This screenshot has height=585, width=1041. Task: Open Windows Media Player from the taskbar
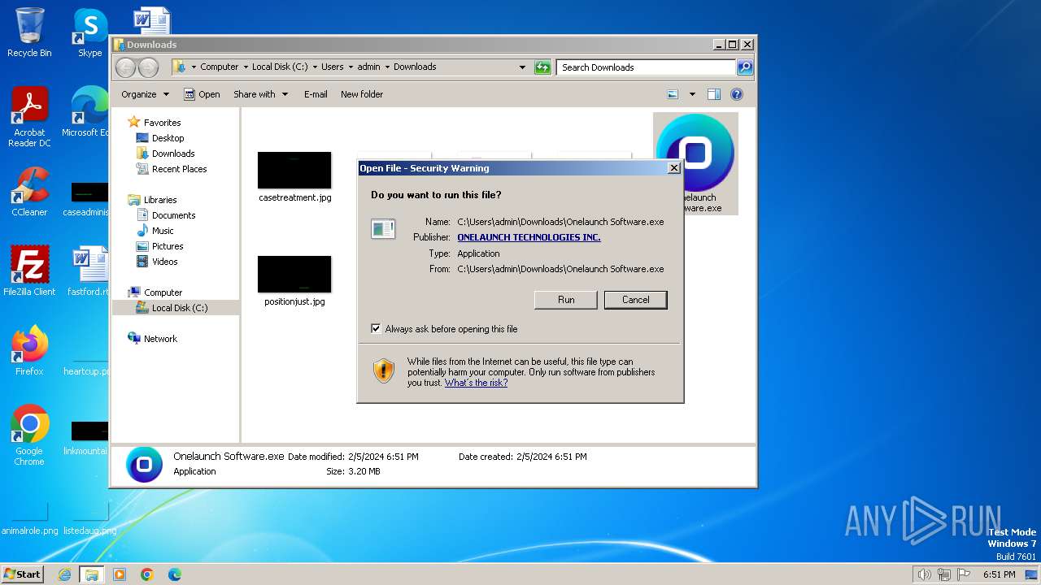pyautogui.click(x=120, y=574)
